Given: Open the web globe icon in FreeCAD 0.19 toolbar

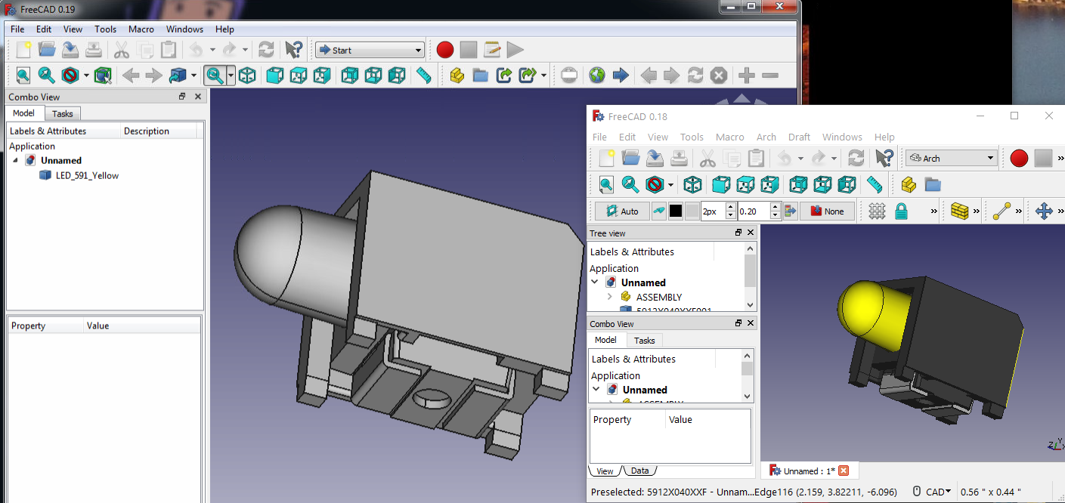Looking at the screenshot, I should tap(597, 76).
